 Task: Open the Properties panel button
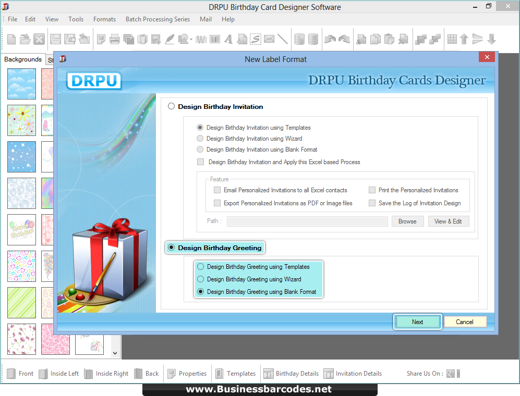(187, 374)
